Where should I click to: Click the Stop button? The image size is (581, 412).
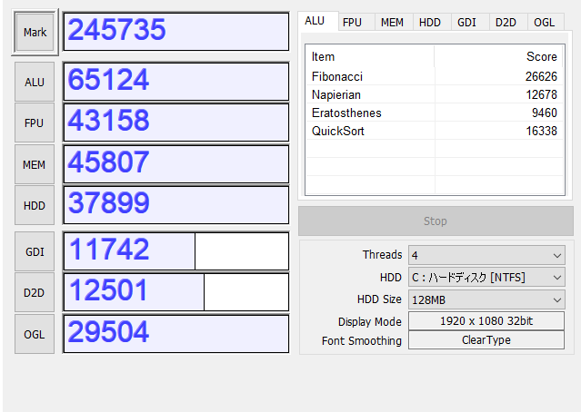(x=436, y=221)
